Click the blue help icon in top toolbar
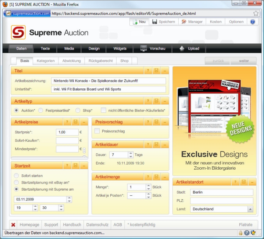Image resolution: width=264 pixels, height=239 pixels. tap(253, 22)
